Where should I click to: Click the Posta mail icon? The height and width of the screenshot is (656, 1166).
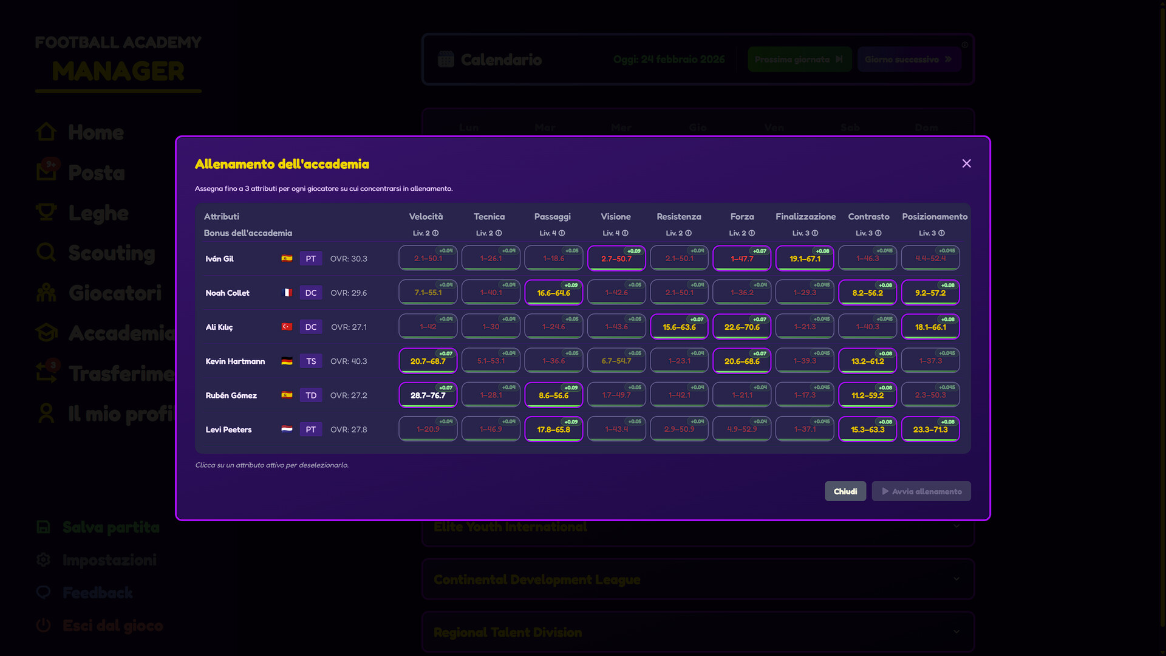46,172
